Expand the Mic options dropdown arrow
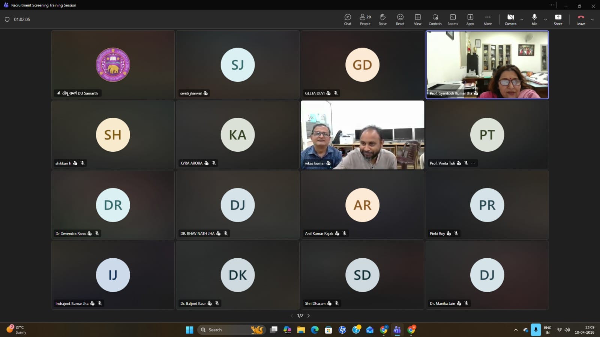This screenshot has width=600, height=337. [x=546, y=19]
